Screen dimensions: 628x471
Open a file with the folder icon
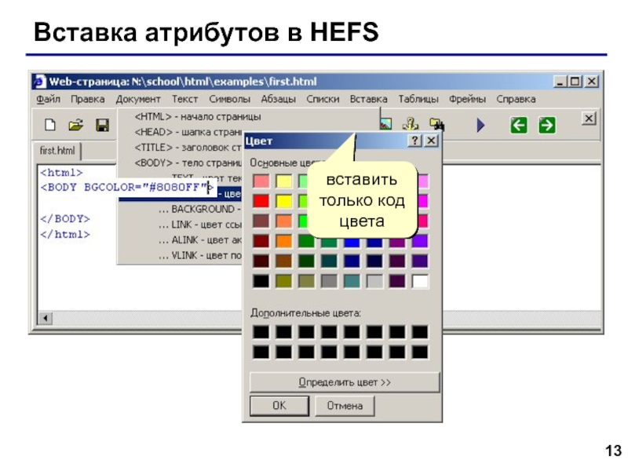[75, 125]
